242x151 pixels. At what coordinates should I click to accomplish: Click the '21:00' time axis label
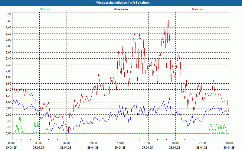[203, 143]
